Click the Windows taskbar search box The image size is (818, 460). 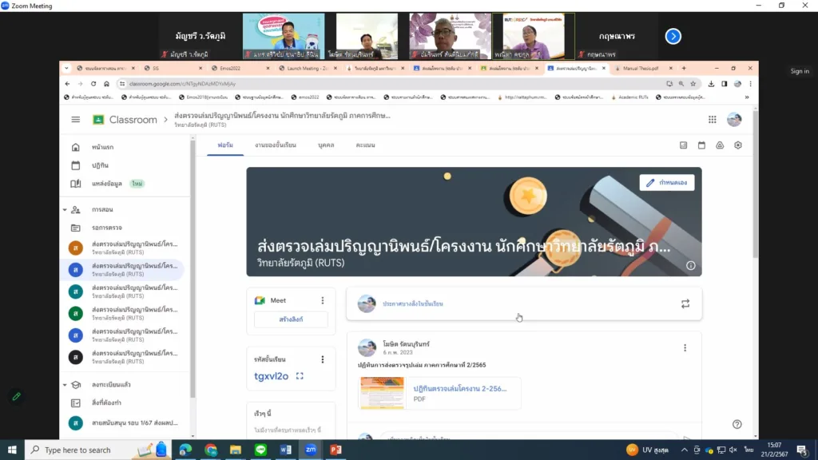pos(99,450)
